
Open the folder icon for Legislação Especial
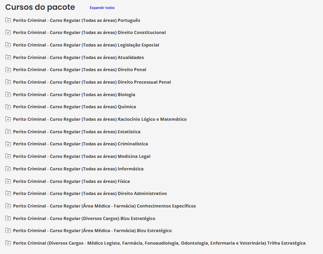(x=8, y=45)
